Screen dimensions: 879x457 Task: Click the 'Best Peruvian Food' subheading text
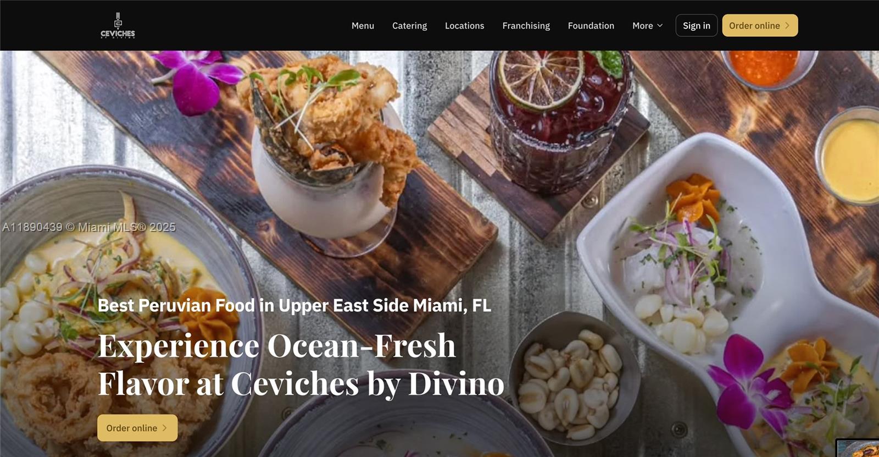pyautogui.click(x=294, y=305)
